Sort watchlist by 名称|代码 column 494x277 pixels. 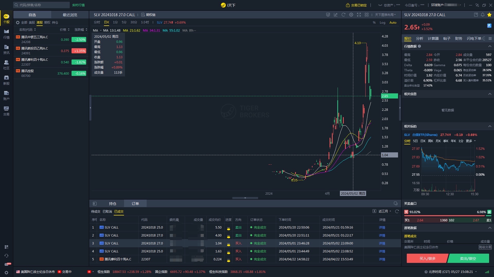(28, 30)
